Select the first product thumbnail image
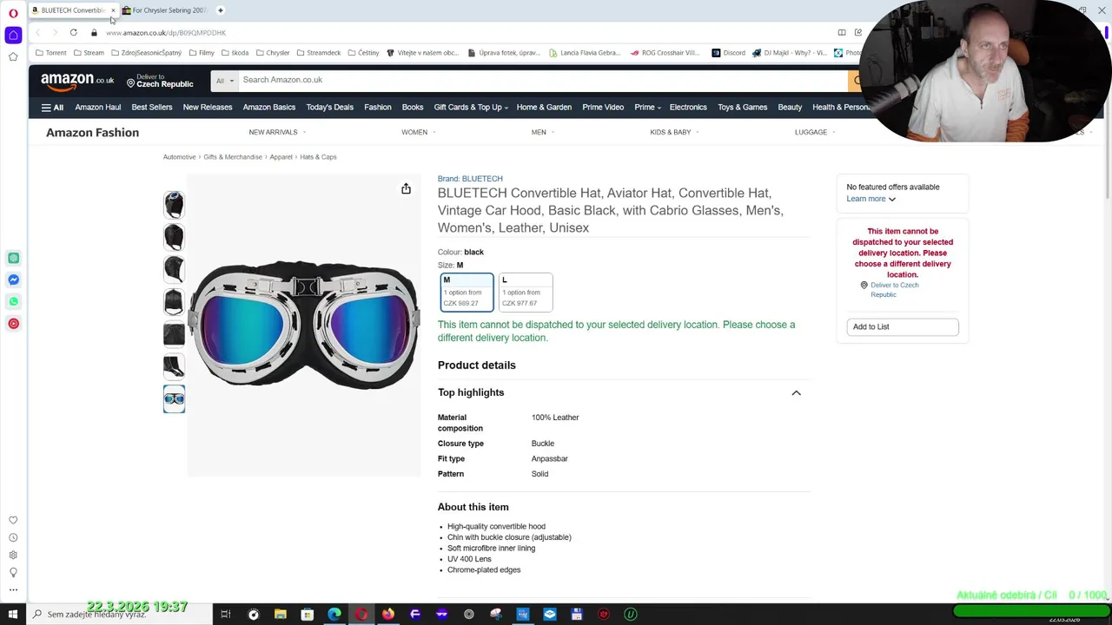1112x625 pixels. tap(174, 205)
